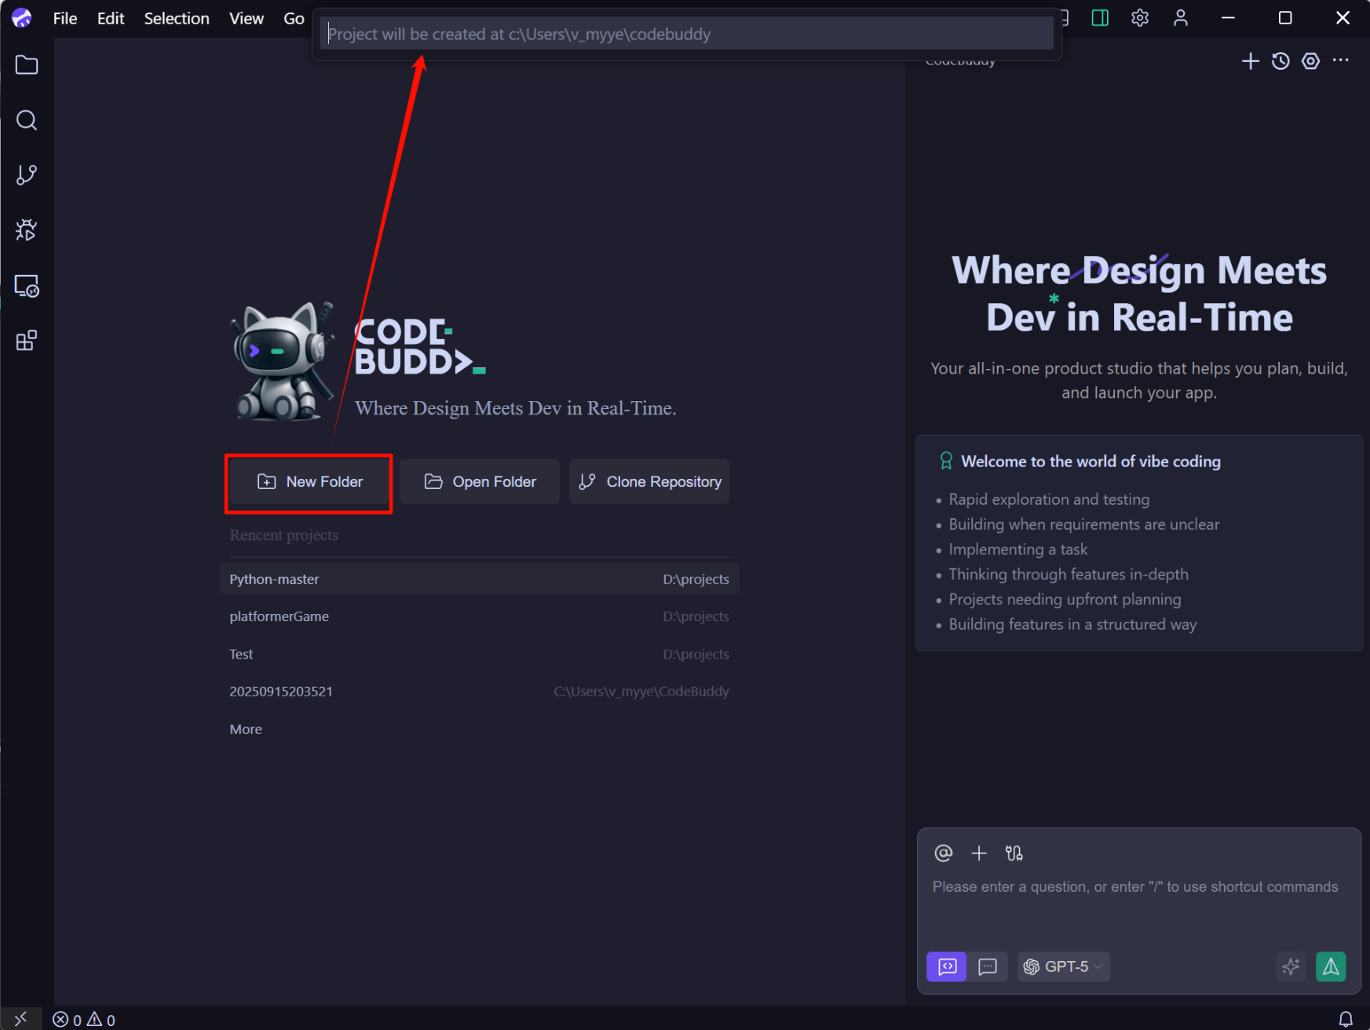Screen dimensions: 1370x1030
Task: Open chat history with the clock icon
Action: tap(1280, 61)
